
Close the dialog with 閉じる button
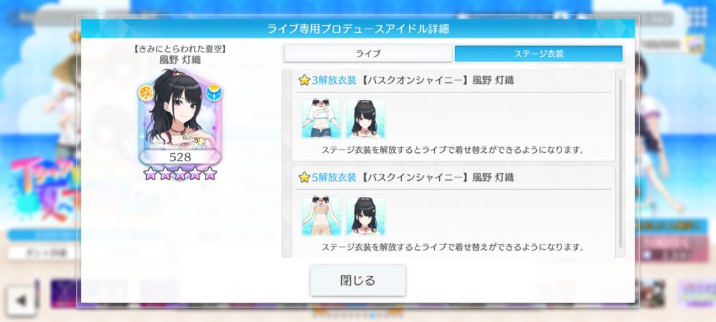[357, 280]
